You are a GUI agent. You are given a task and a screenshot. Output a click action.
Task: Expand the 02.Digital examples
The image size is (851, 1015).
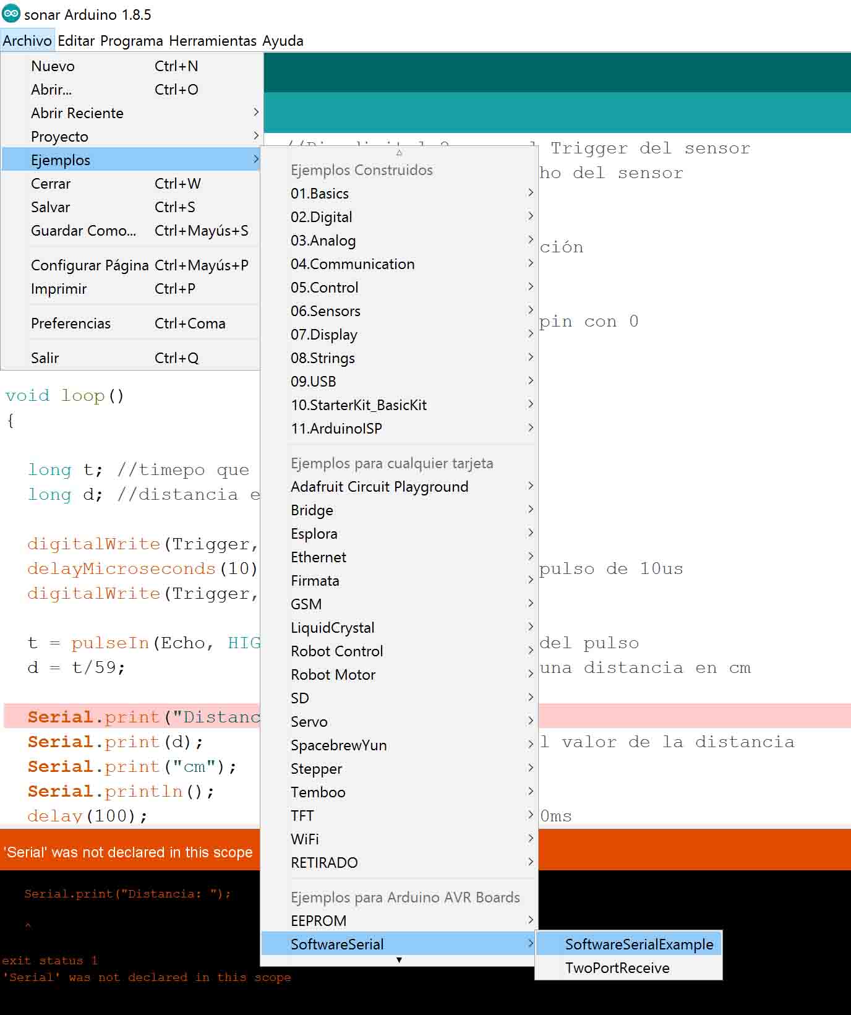point(399,217)
